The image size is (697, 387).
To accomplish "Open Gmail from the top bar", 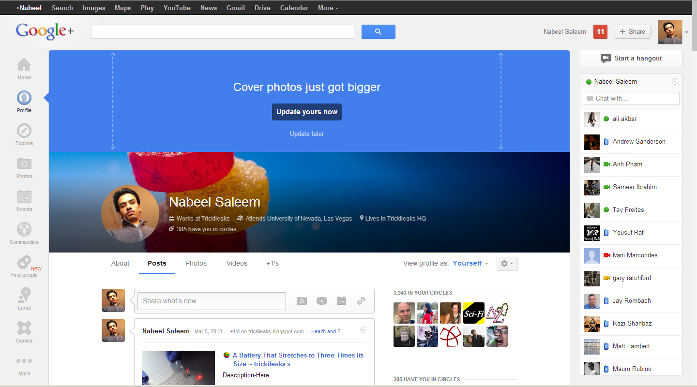I will [236, 8].
